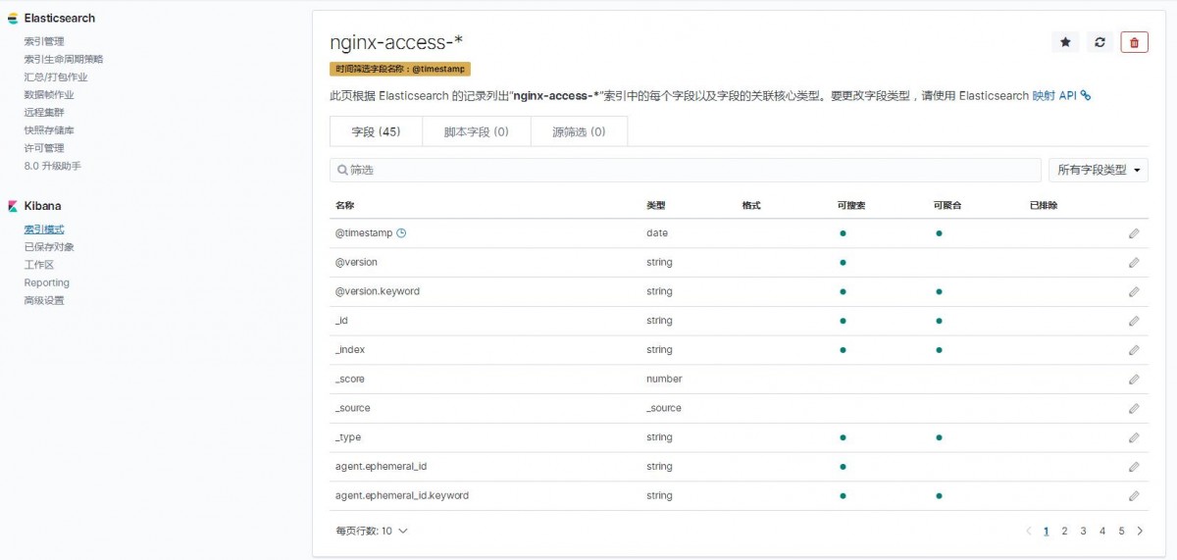Open 数据帧作业 in the sidebar

49,95
